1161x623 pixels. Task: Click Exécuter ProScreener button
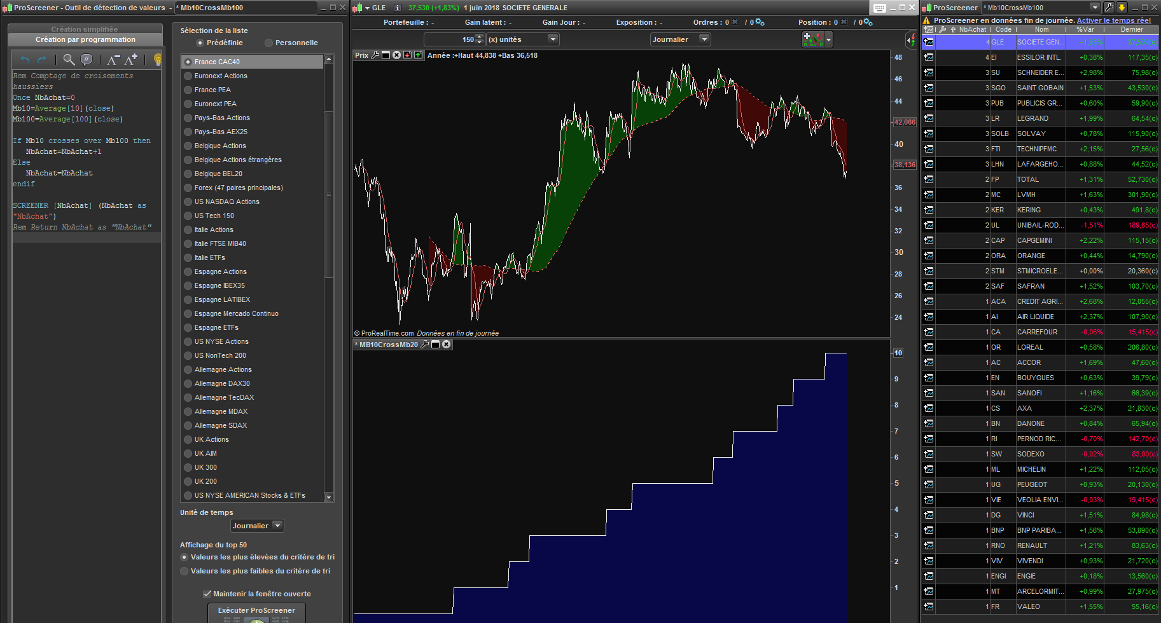(256, 612)
